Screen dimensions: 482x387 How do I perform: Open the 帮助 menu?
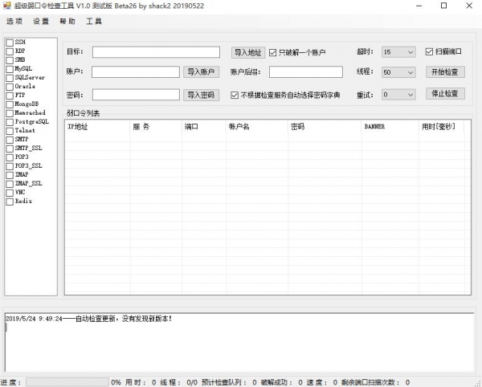(x=67, y=21)
